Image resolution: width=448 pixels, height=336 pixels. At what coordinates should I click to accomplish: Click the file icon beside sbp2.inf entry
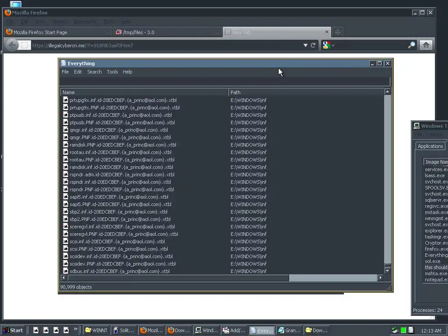point(66,211)
